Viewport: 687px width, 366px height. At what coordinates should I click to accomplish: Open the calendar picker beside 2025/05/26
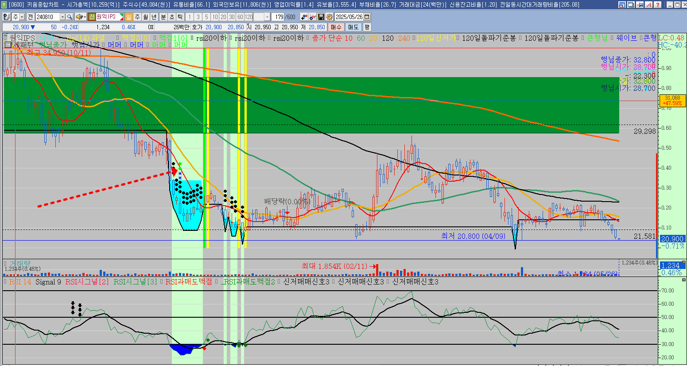pos(367,17)
